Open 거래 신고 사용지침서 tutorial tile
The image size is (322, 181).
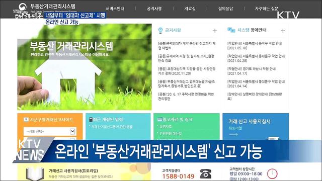(256, 127)
